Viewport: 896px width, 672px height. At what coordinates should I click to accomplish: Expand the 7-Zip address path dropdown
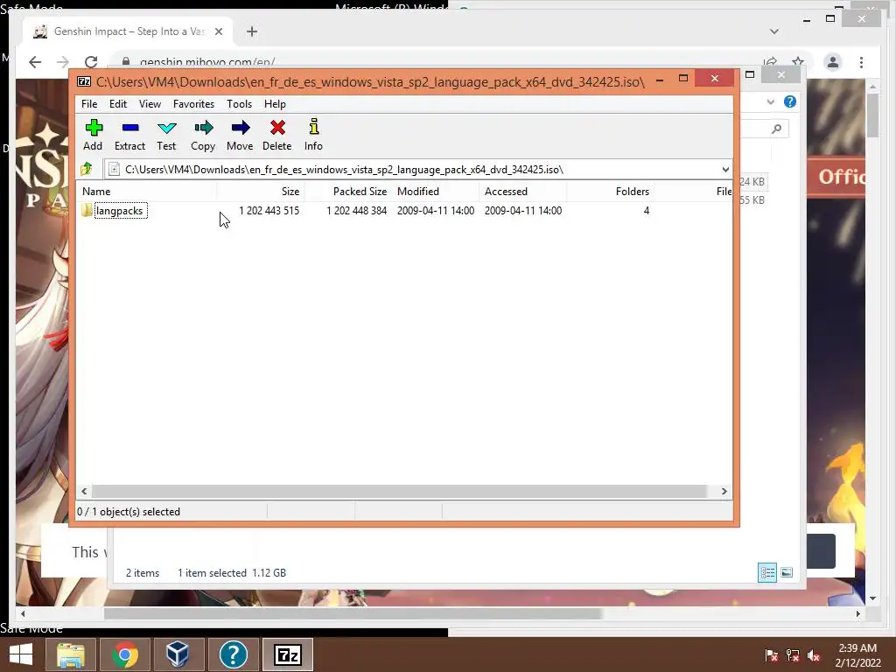click(725, 170)
